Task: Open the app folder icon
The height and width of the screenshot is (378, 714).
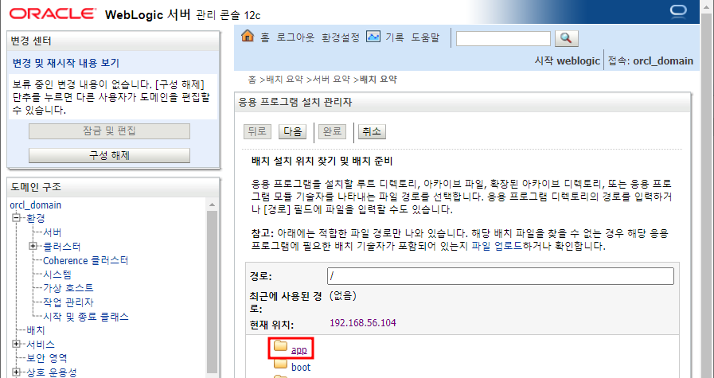Action: [x=280, y=347]
